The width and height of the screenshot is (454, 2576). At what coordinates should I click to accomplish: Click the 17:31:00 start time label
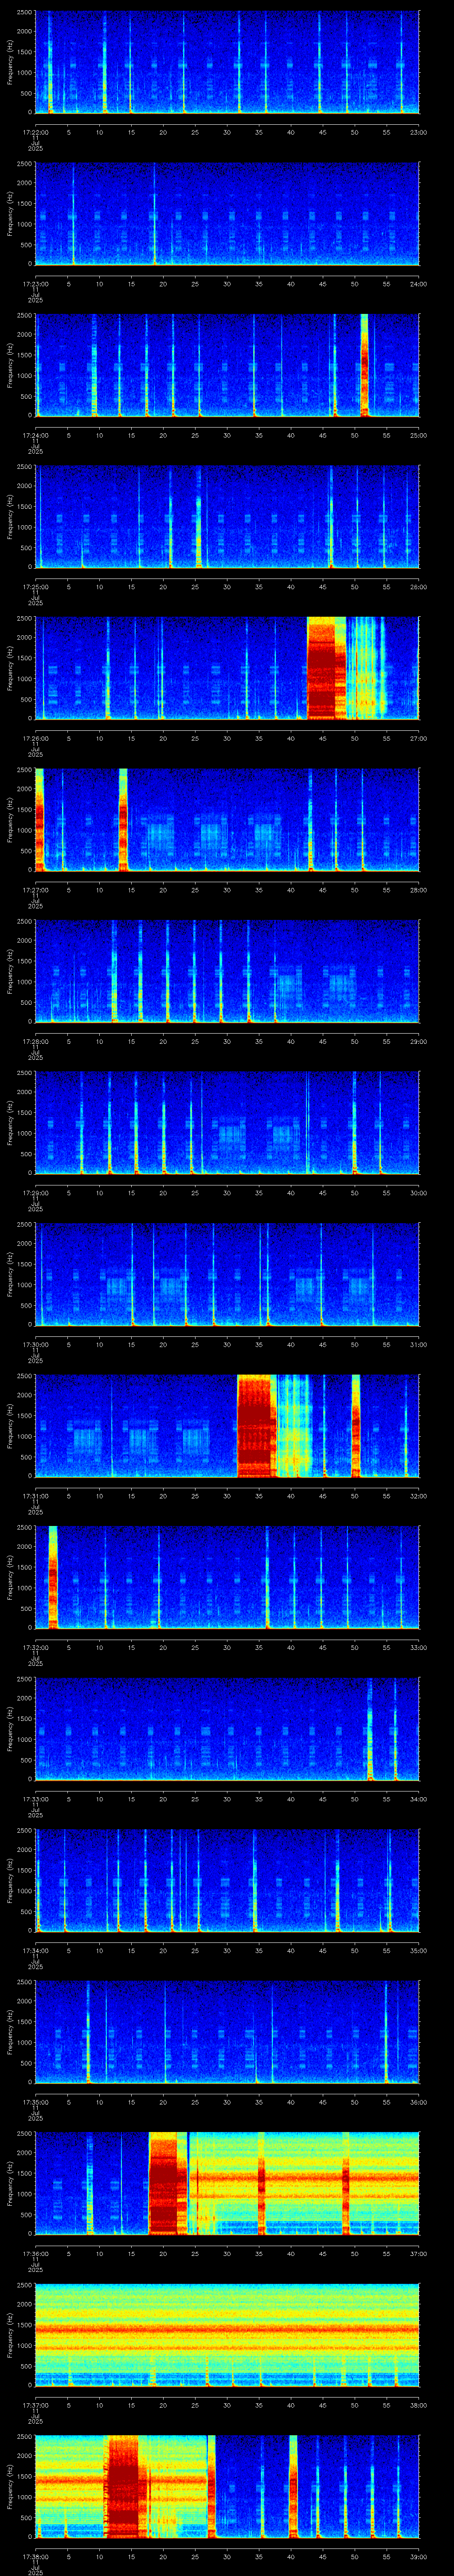click(35, 1496)
